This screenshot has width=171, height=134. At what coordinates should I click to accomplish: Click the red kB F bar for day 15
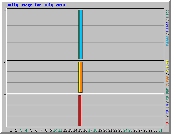click(80, 111)
